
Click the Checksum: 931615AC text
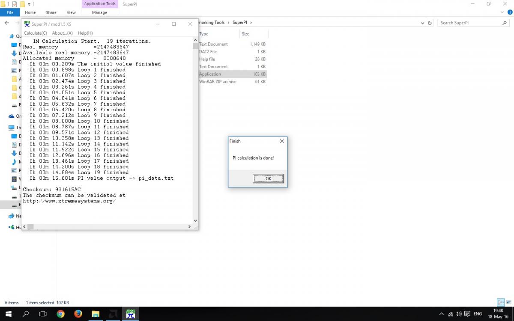pos(51,190)
